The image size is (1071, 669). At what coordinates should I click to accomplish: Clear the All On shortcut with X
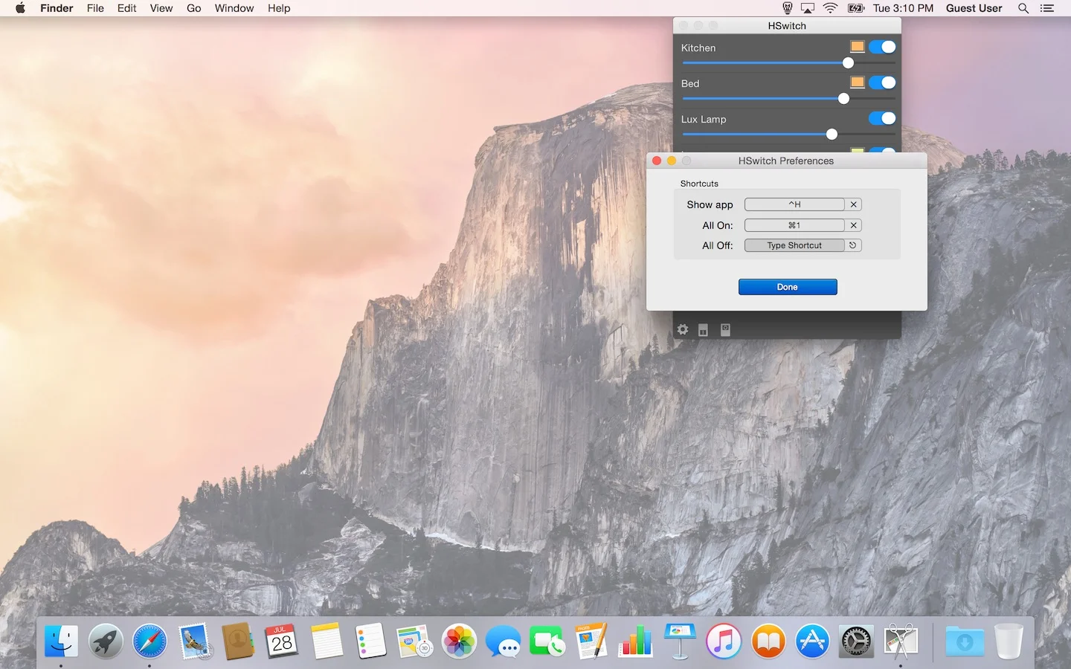(854, 225)
